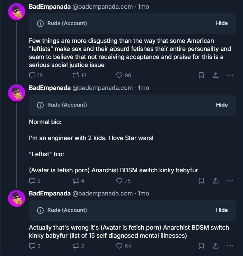The width and height of the screenshot is (243, 256).
Task: Share the last post in the thread
Action: [216, 246]
